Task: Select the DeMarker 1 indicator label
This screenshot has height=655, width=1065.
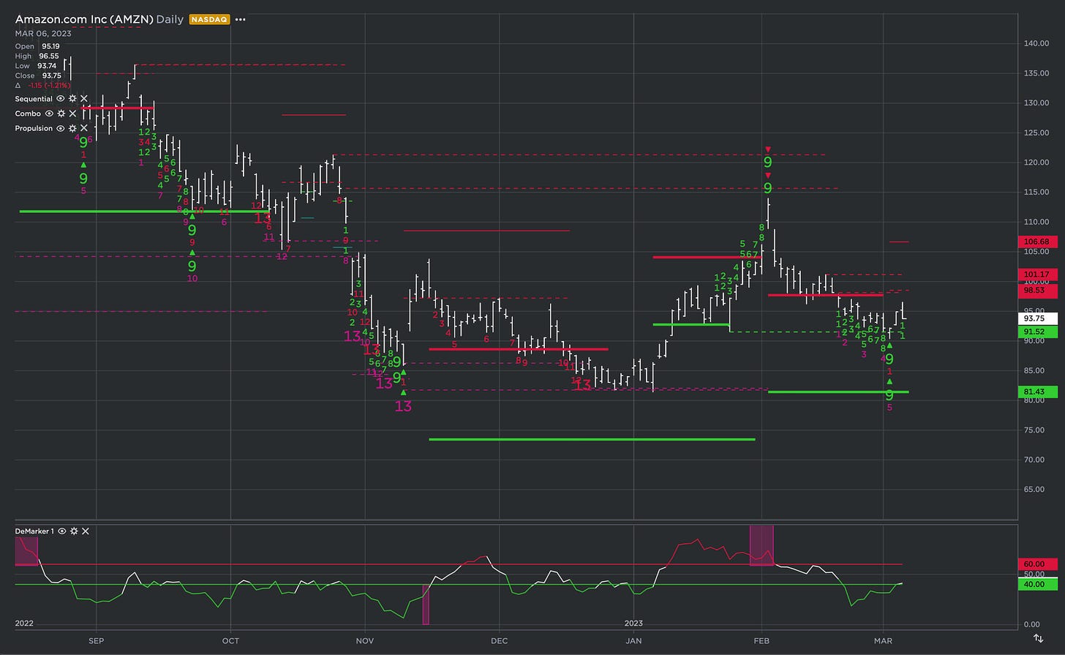Action: click(x=34, y=531)
